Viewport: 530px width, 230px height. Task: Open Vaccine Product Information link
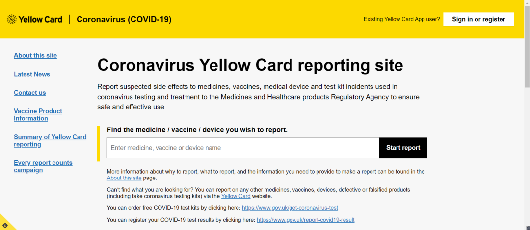pyautogui.click(x=38, y=115)
